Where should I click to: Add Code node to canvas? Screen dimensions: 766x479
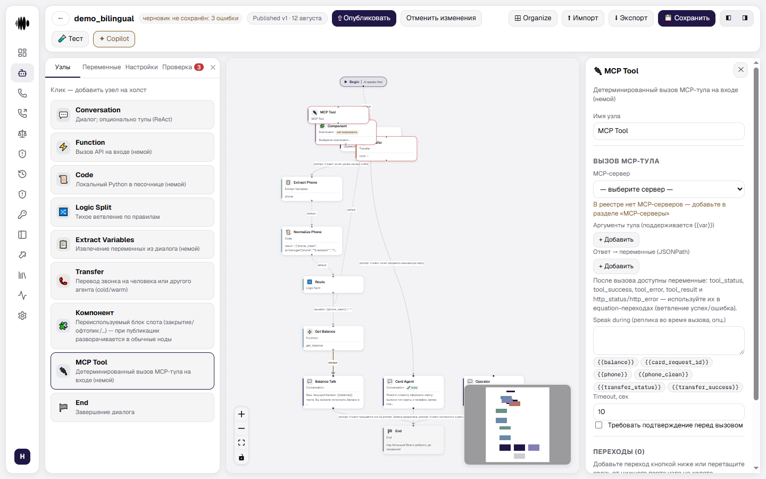[132, 179]
